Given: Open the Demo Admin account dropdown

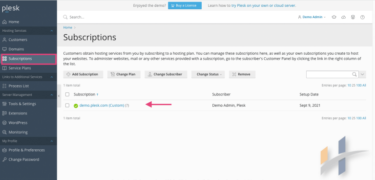Looking at the screenshot, I should click(x=312, y=17).
